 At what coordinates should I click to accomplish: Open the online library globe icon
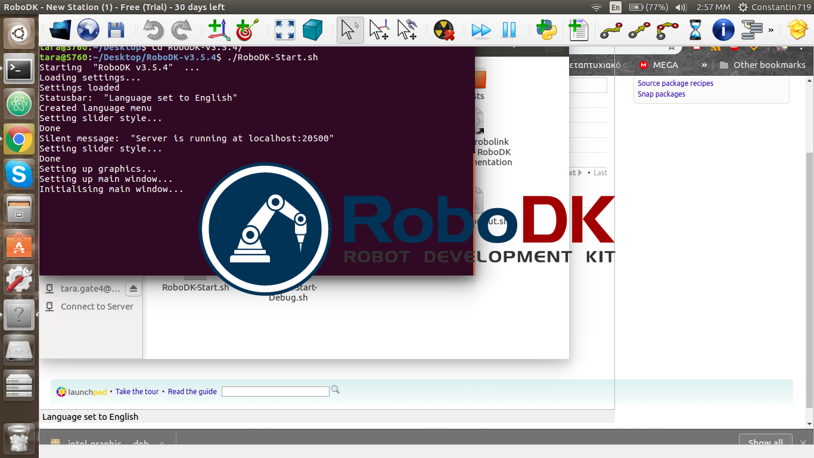[88, 29]
